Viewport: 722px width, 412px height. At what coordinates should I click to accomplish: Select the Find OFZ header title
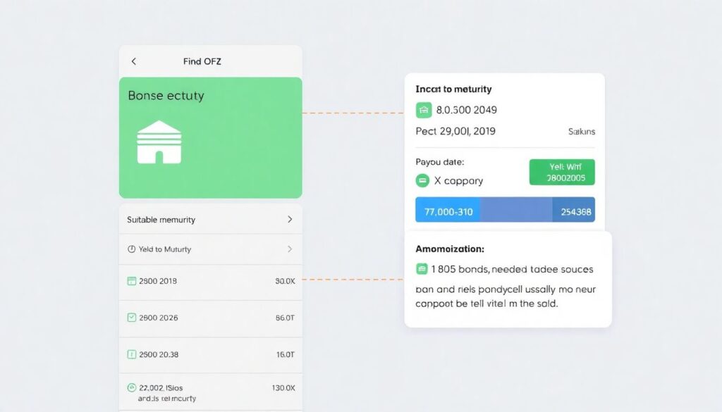point(202,62)
